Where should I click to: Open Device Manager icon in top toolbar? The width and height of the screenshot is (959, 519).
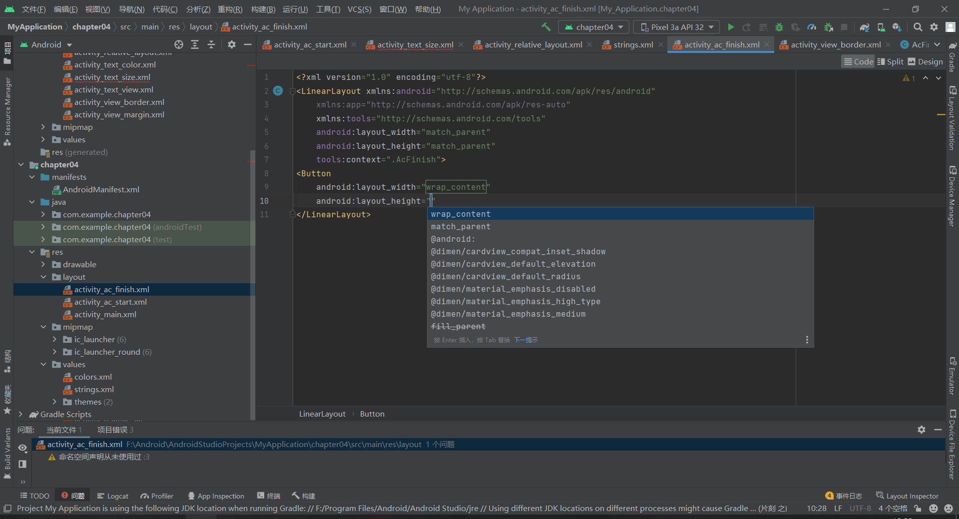coord(881,27)
